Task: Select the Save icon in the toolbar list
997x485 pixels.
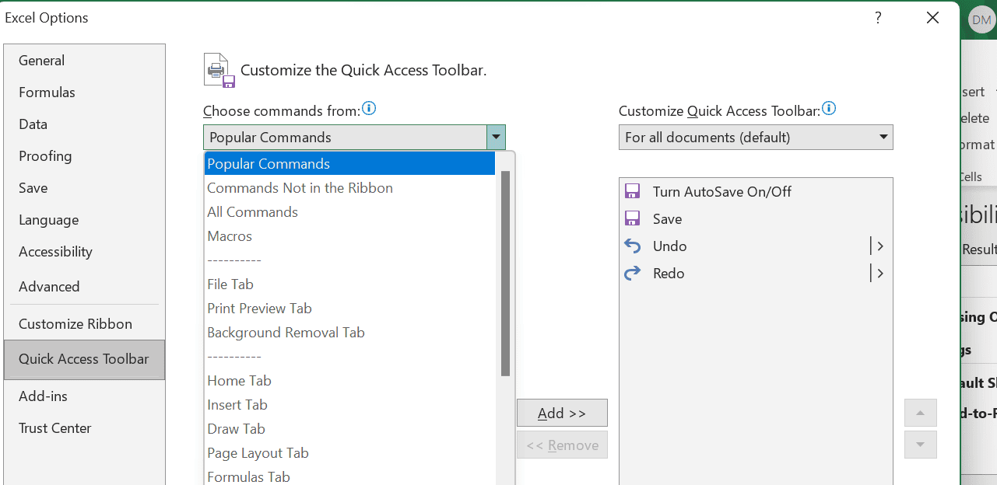Action: [632, 218]
